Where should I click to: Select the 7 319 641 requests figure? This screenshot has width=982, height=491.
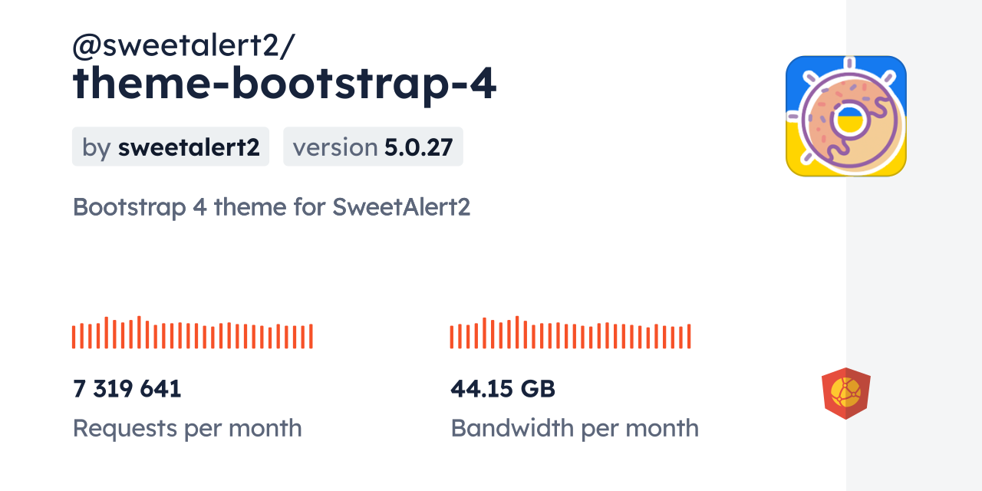(x=127, y=389)
